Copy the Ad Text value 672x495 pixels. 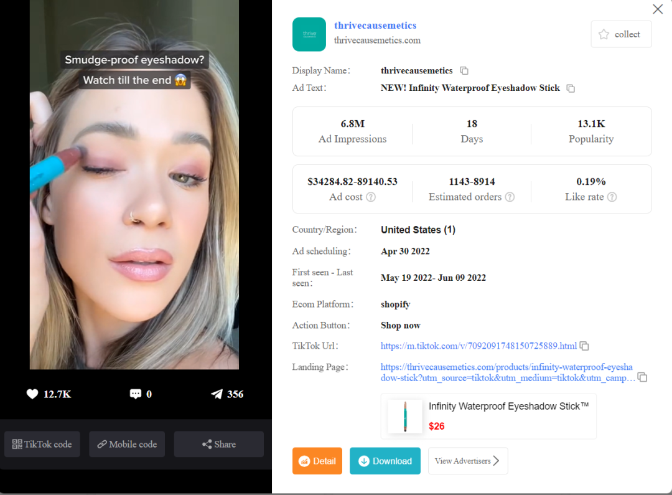pos(571,88)
